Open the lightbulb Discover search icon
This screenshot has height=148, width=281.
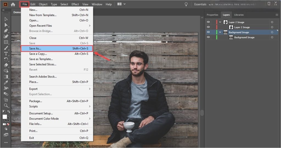[186, 4]
